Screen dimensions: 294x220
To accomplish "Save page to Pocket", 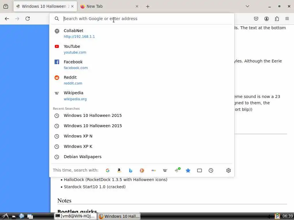I will coord(256,19).
